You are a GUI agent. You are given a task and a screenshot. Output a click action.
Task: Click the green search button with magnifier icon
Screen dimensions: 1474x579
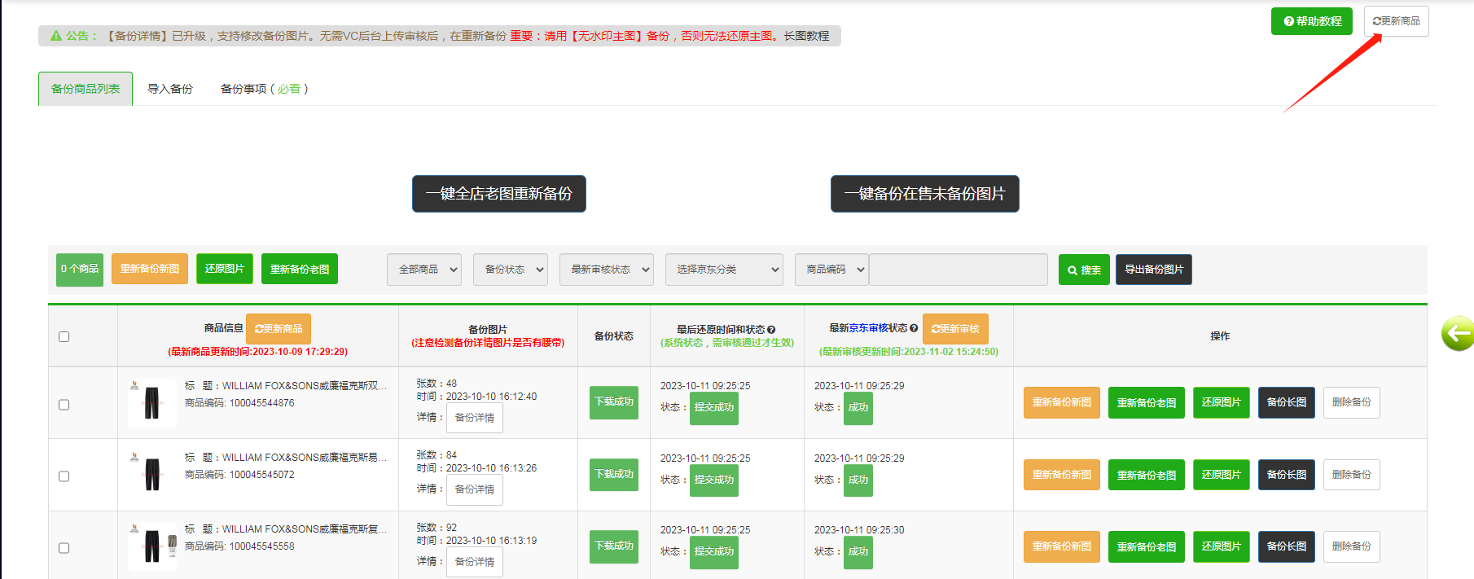point(1083,270)
